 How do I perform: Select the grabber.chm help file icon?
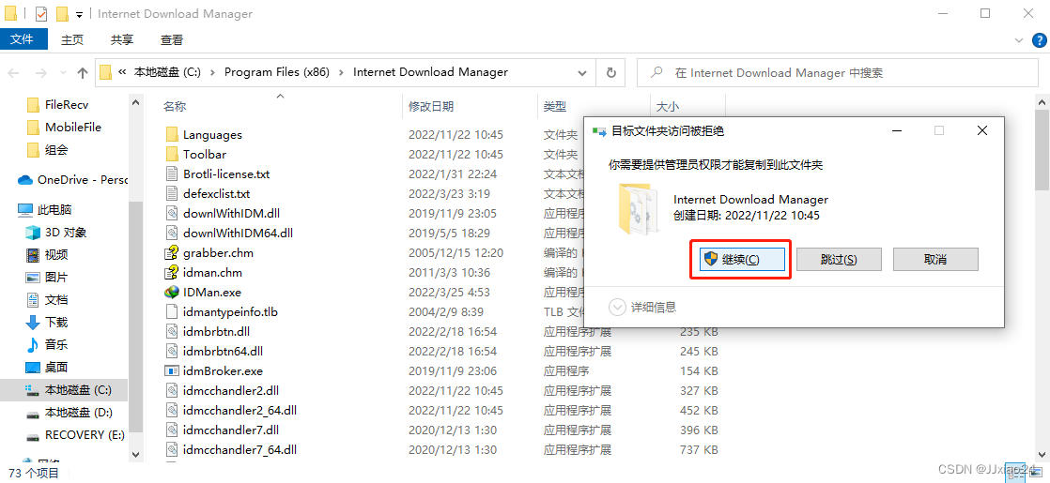[x=172, y=253]
